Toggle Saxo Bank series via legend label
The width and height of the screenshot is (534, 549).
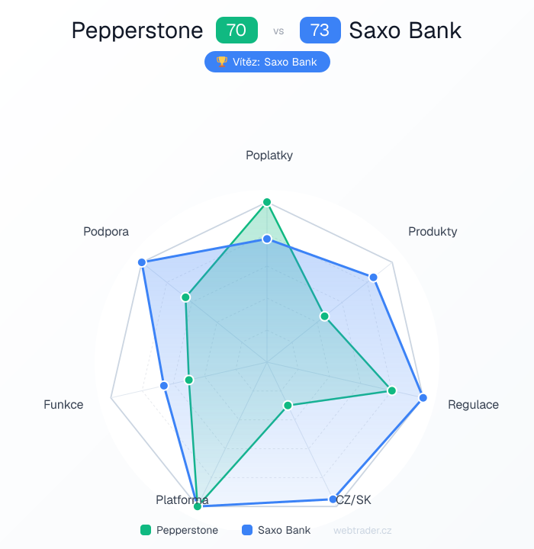pos(284,530)
